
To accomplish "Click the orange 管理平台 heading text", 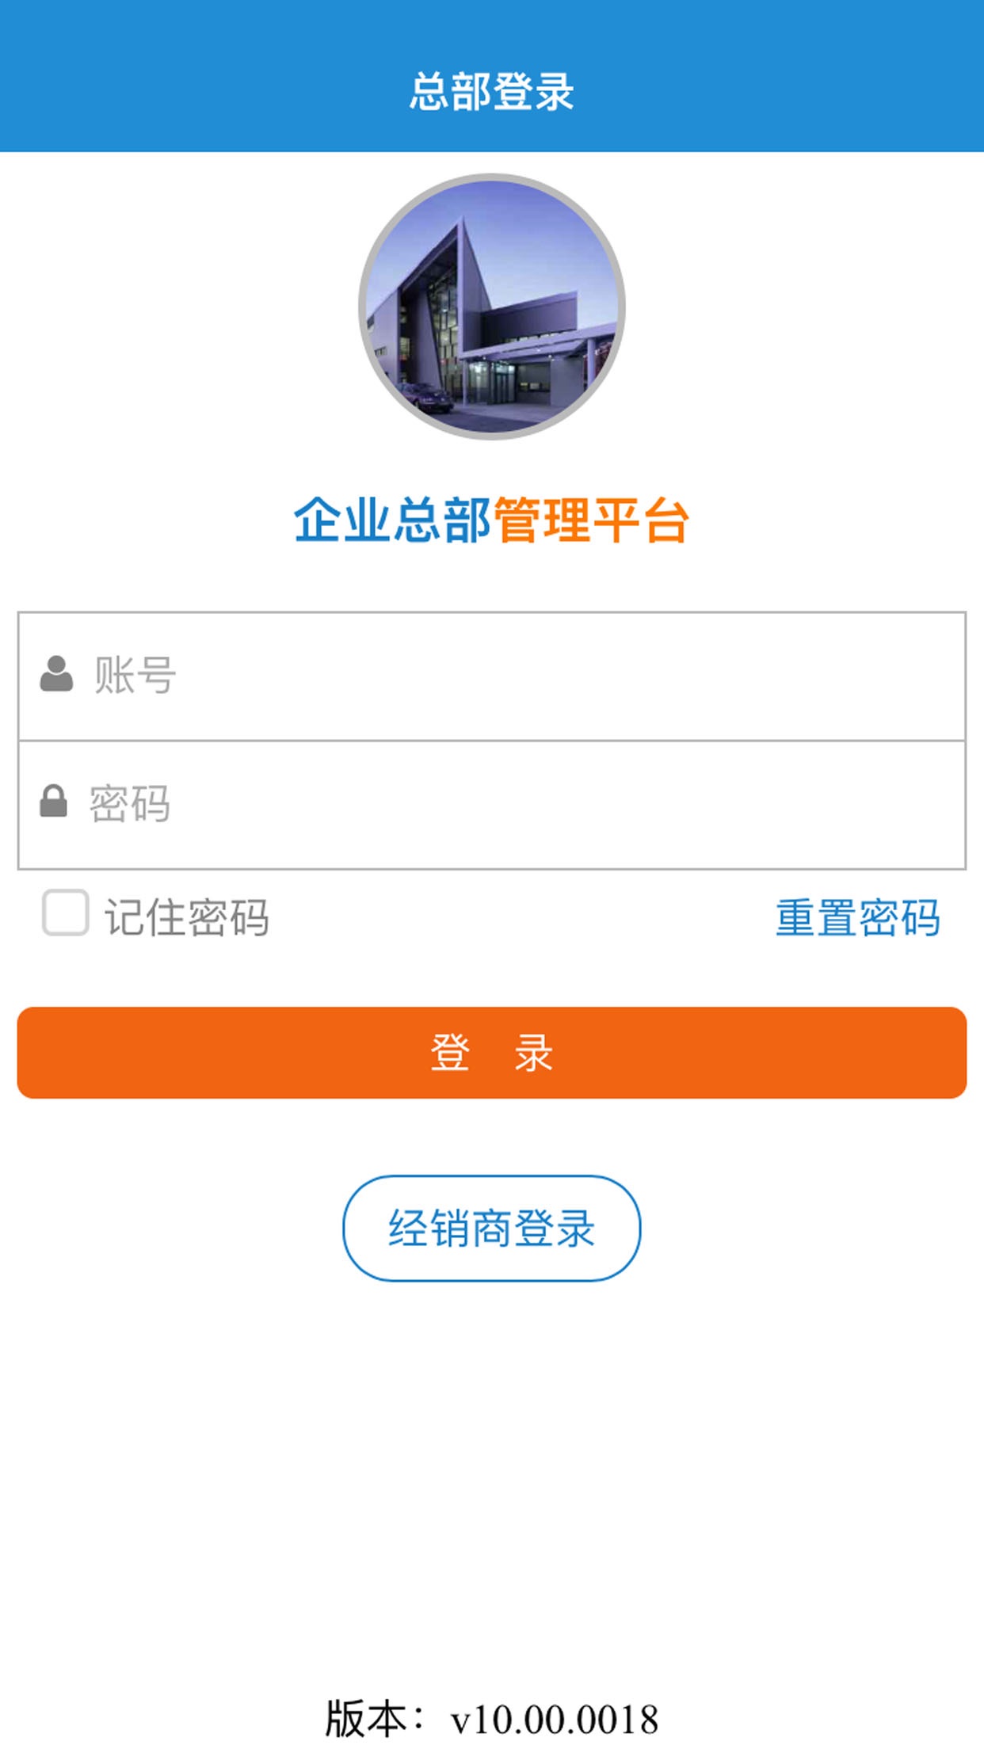I will tap(591, 521).
